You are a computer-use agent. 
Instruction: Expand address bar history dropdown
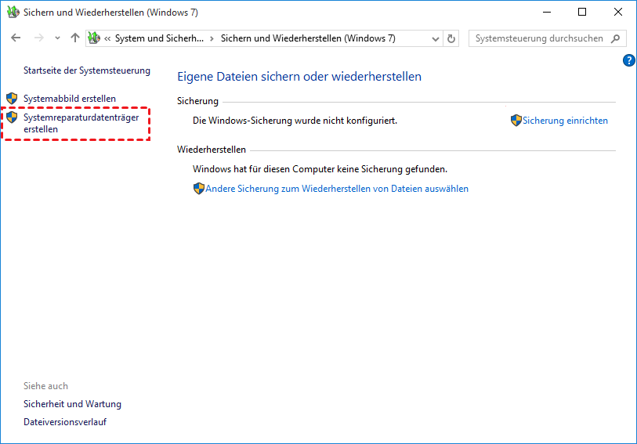[x=435, y=39]
